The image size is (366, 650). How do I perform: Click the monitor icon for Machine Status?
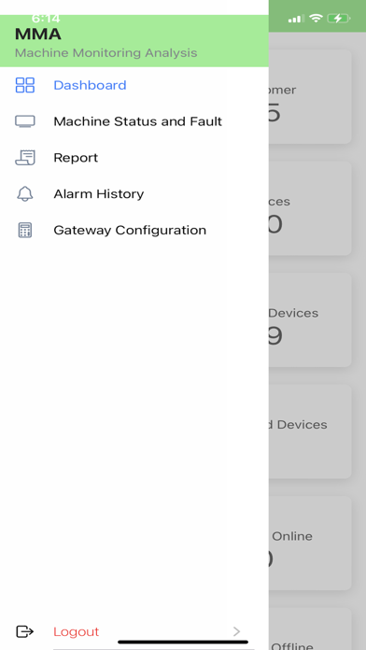click(25, 121)
